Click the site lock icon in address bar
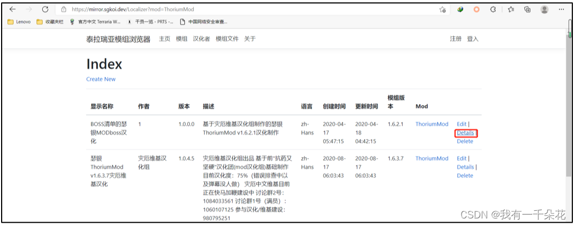 pyautogui.click(x=64, y=9)
